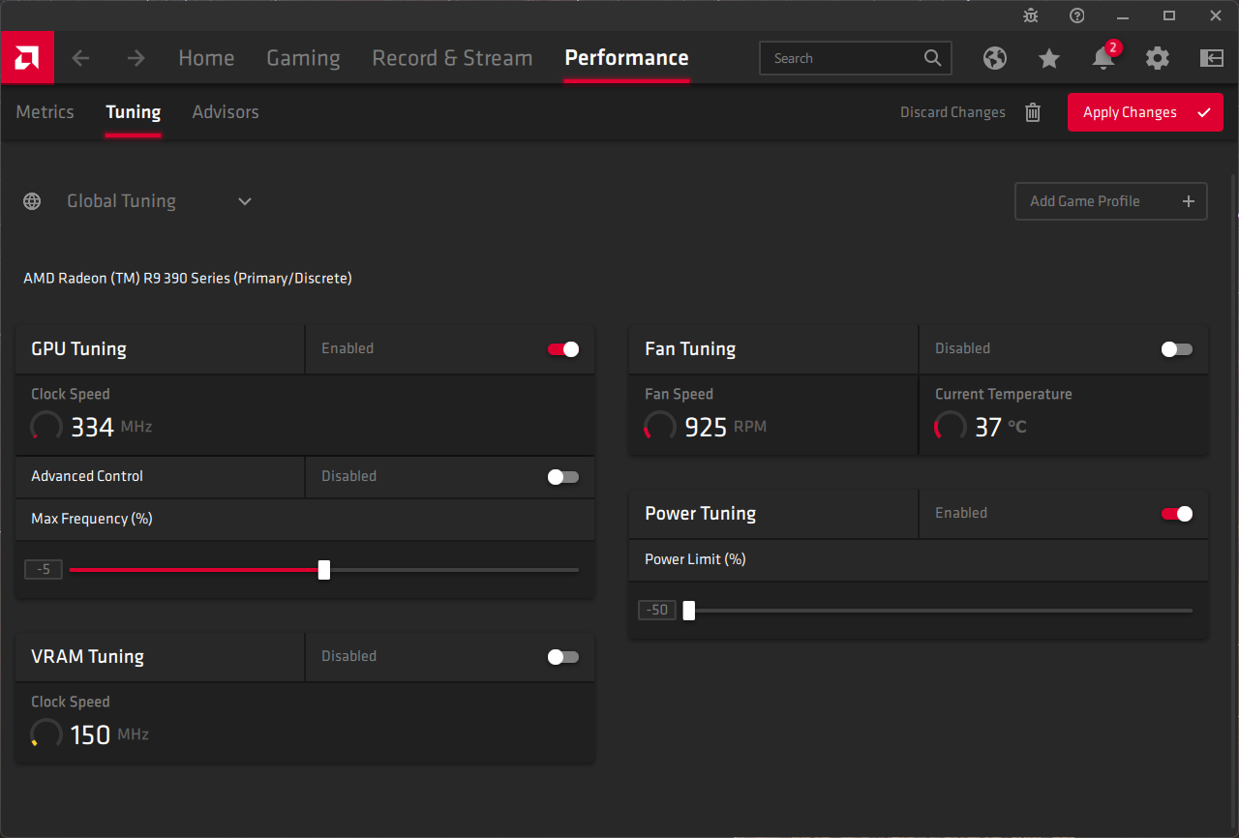Click the Power Limit -50 value box
This screenshot has width=1239, height=838.
[x=657, y=611]
